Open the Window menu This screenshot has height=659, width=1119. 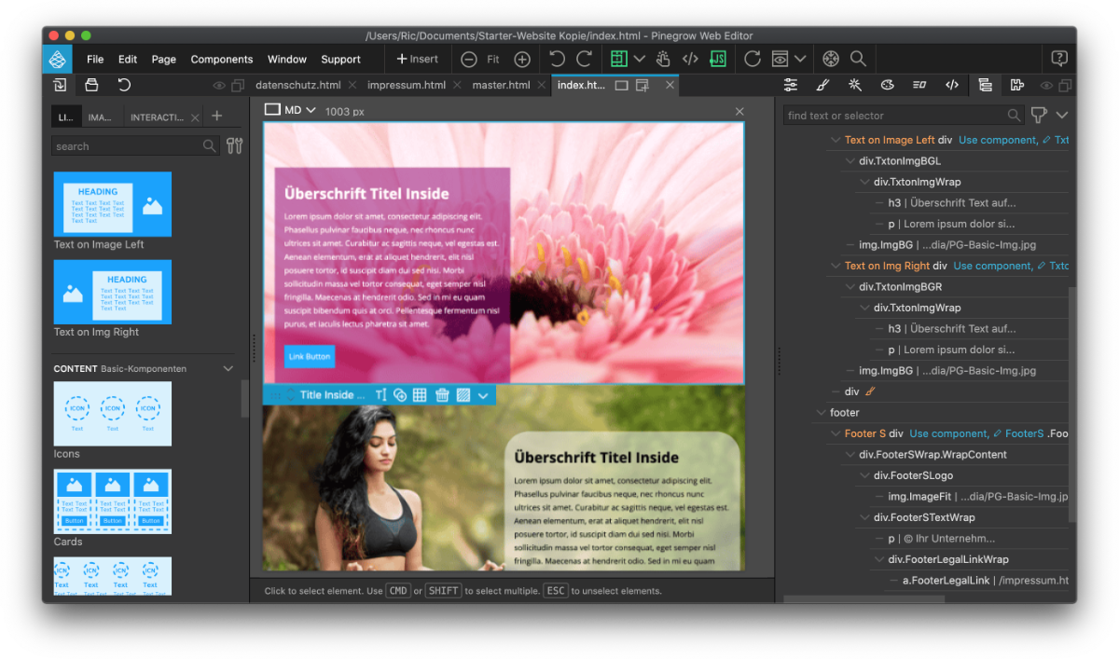click(x=287, y=59)
